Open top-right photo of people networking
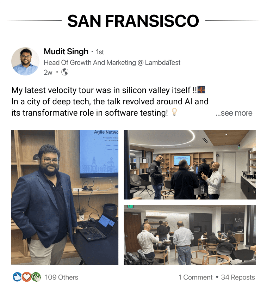Viewport: 267px width, 294px height. click(x=190, y=164)
